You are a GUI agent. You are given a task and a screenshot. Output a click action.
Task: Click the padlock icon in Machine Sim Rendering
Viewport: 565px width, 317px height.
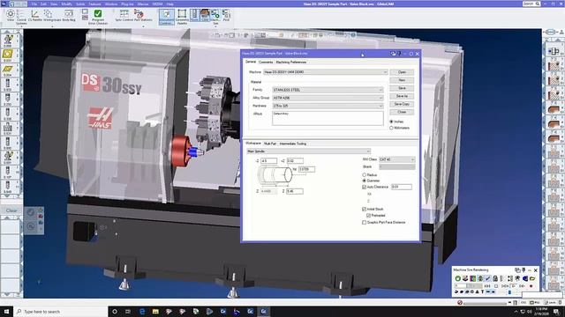495,278
